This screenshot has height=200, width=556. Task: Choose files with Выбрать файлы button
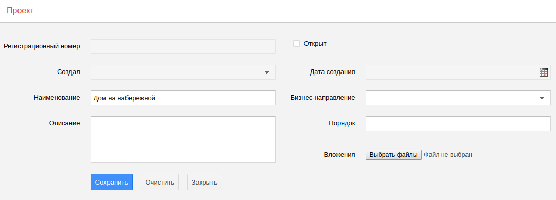coord(393,155)
